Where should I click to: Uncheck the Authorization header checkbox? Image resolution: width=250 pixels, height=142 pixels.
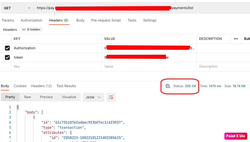coord(7,48)
